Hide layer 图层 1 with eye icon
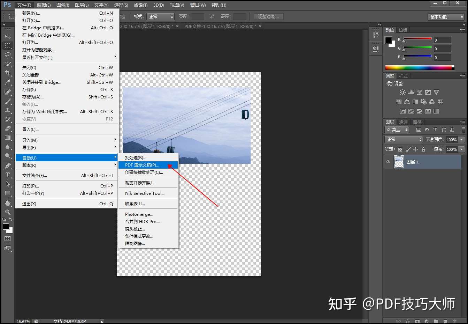468x324 pixels. (388, 162)
